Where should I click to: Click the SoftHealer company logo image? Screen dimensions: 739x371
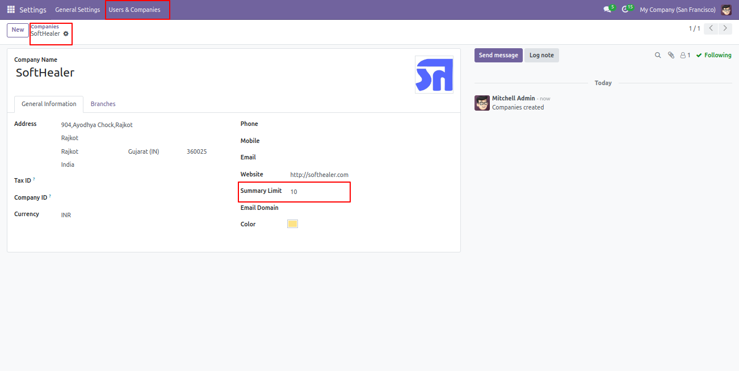[x=434, y=74]
